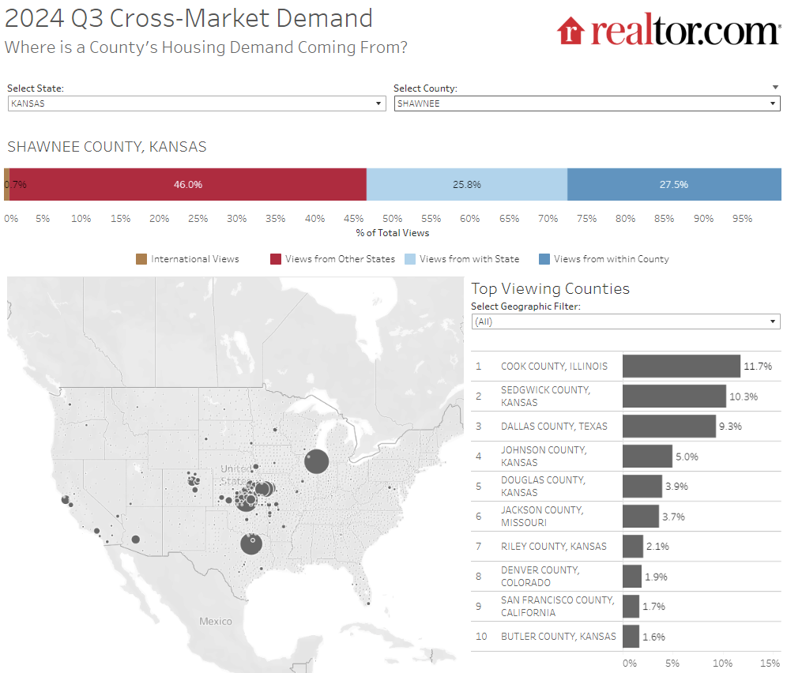
Task: Click the '10.3%' value label
Action: [744, 397]
